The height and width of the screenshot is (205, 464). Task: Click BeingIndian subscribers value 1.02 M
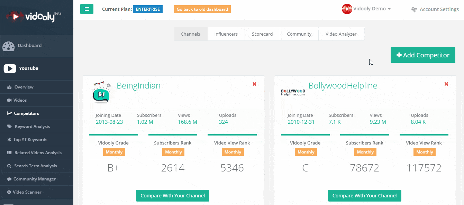(x=145, y=122)
